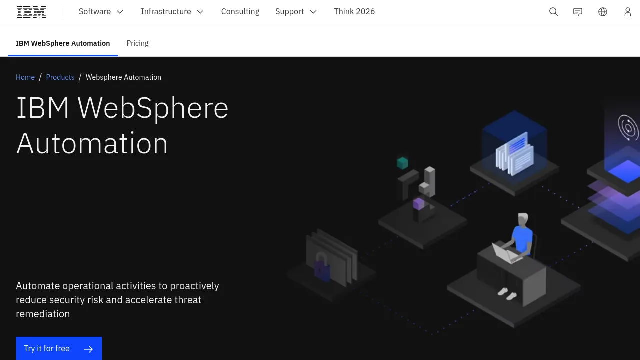Open the search magnifier icon

pos(553,12)
